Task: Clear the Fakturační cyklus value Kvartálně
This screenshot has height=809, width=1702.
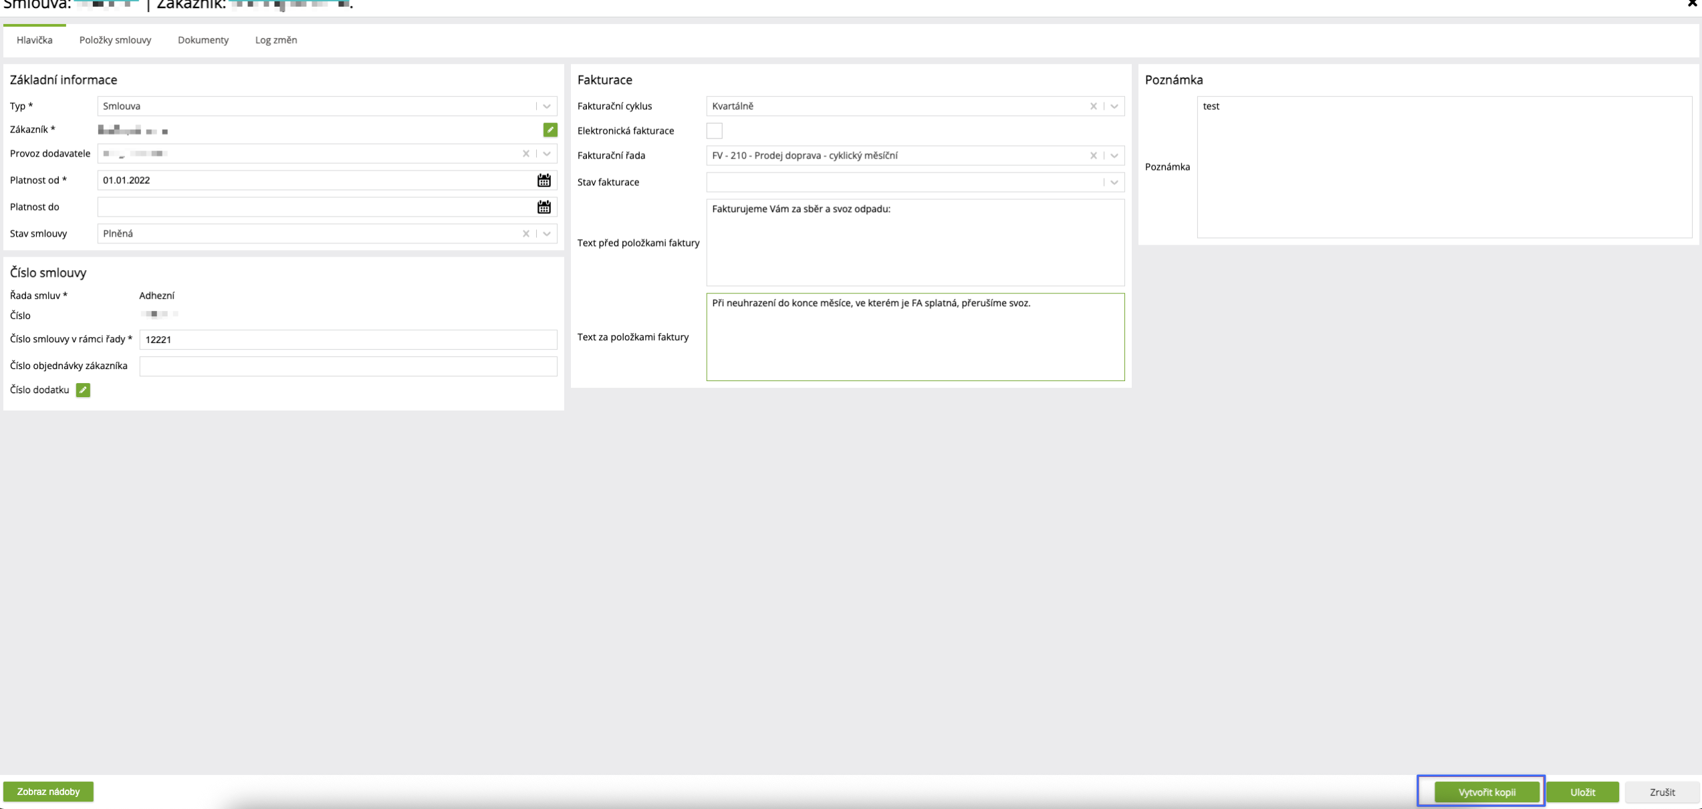Action: click(1094, 106)
